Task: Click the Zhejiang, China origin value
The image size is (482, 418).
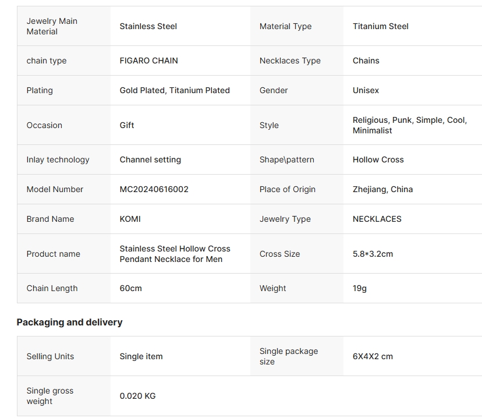Action: [382, 189]
